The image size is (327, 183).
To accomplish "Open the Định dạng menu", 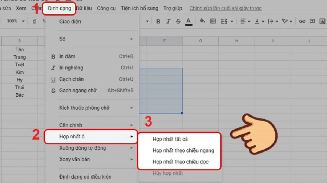I will pyautogui.click(x=60, y=8).
